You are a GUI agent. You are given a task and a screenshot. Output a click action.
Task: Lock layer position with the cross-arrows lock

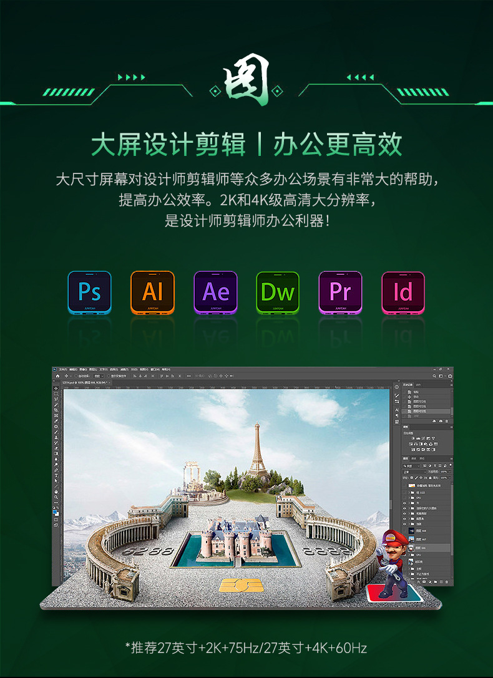click(421, 478)
